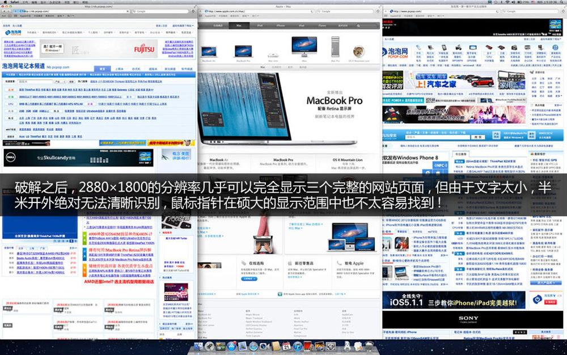This screenshot has height=355, width=567.
Task: Select the iPhone tab in Apple navigation
Action: (281, 26)
